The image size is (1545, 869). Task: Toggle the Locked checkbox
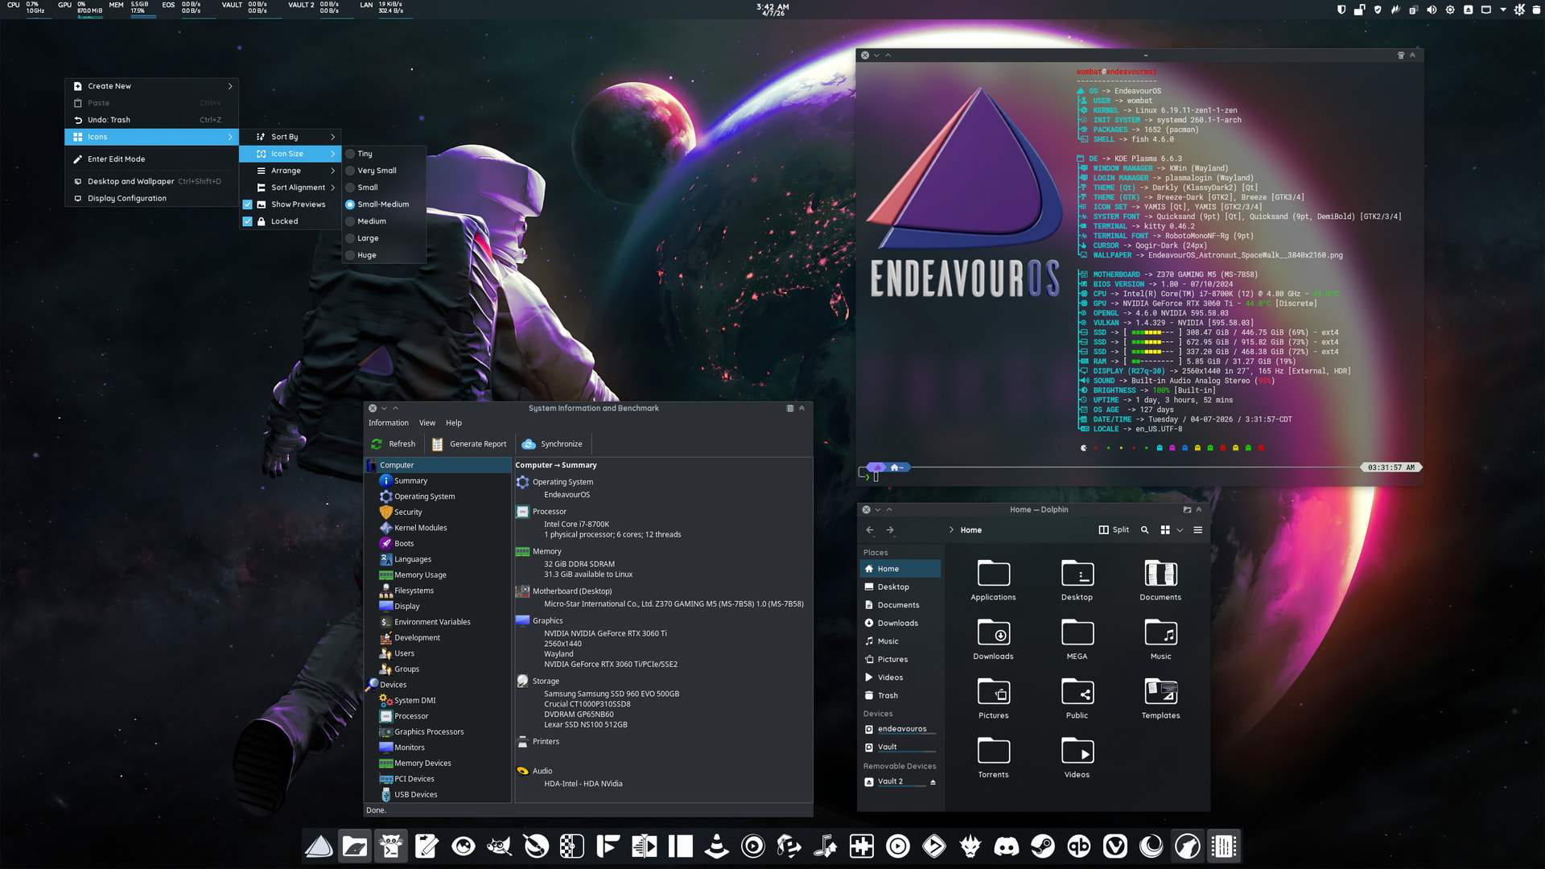[248, 221]
